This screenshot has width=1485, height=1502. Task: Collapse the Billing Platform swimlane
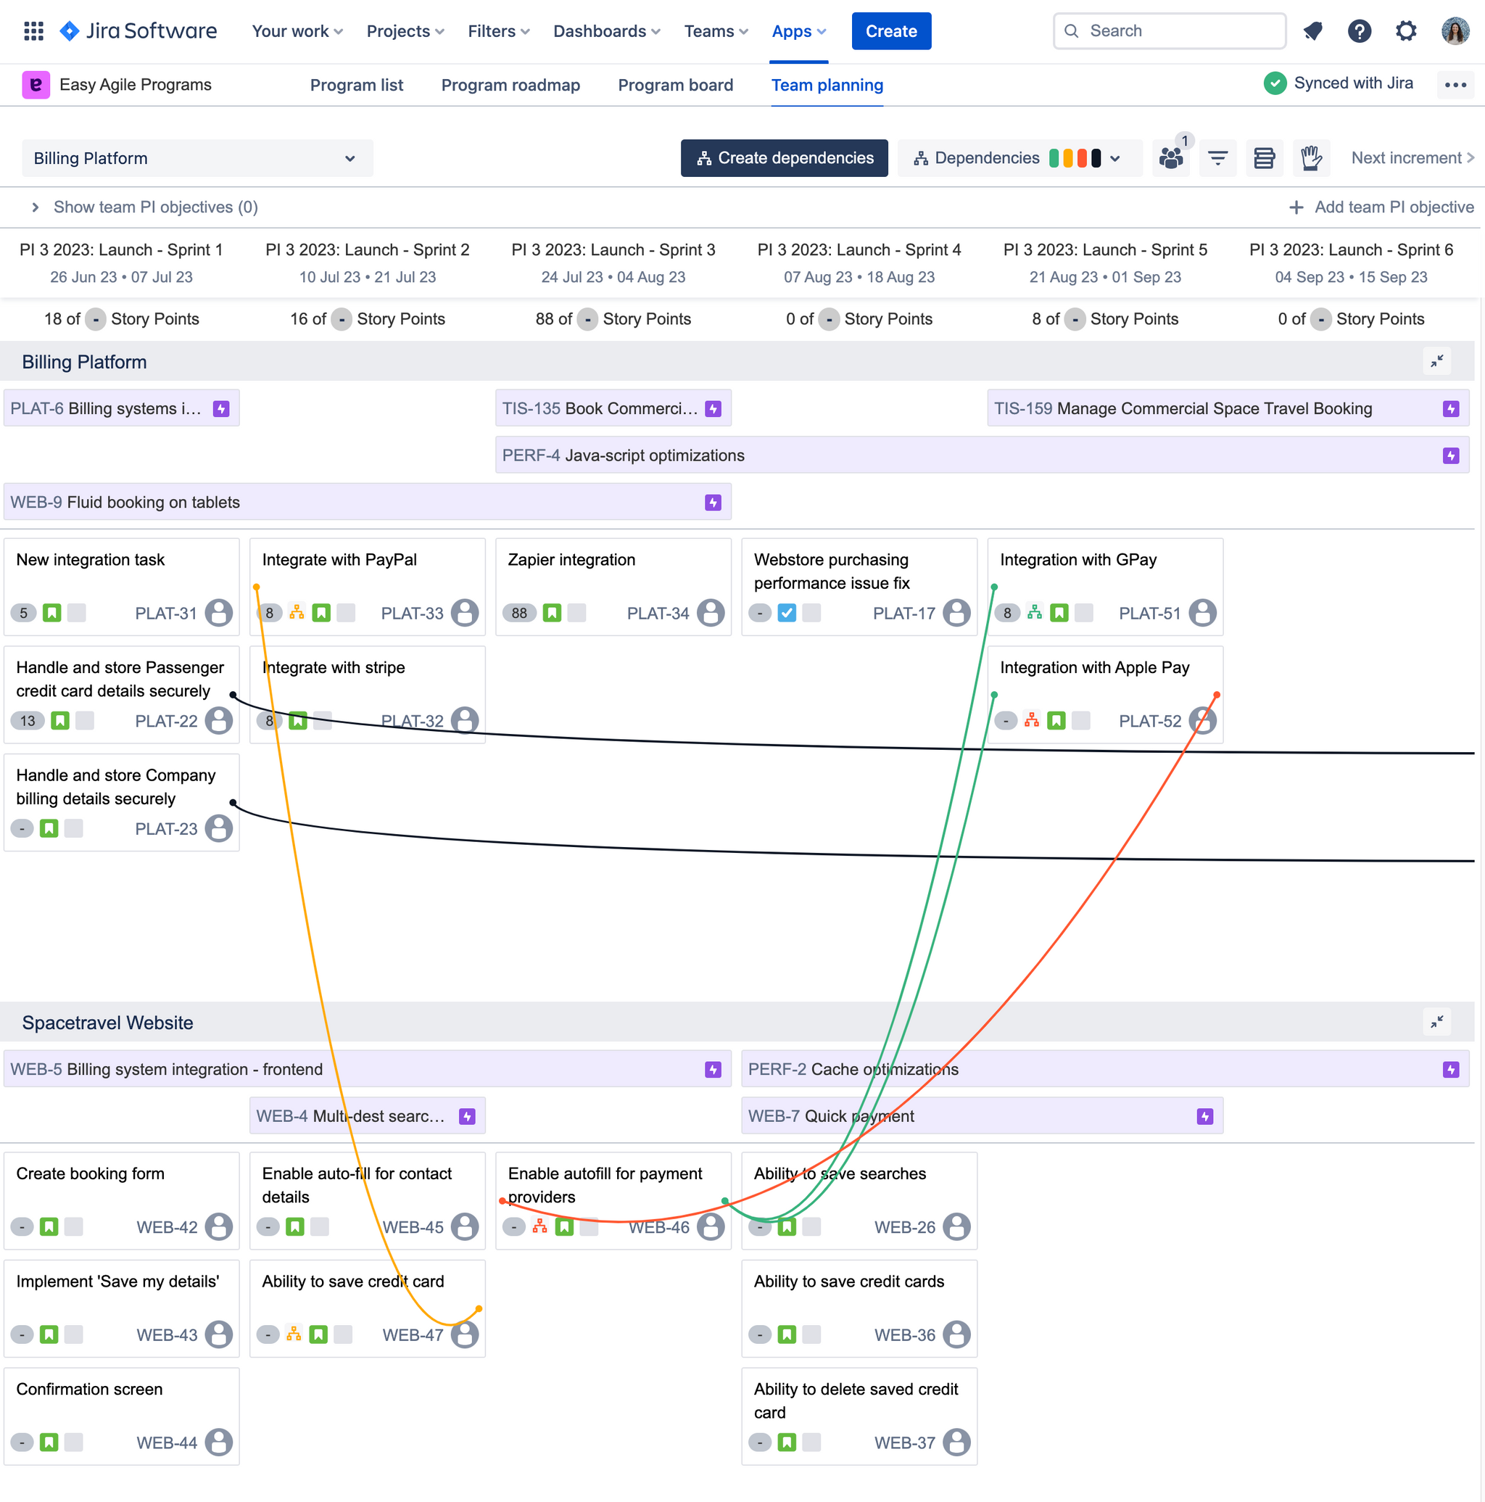pos(1437,360)
